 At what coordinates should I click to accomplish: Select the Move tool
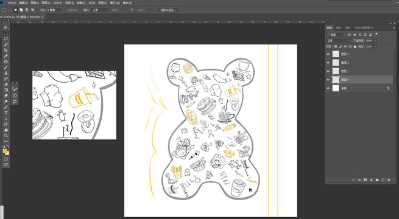pyautogui.click(x=6, y=28)
